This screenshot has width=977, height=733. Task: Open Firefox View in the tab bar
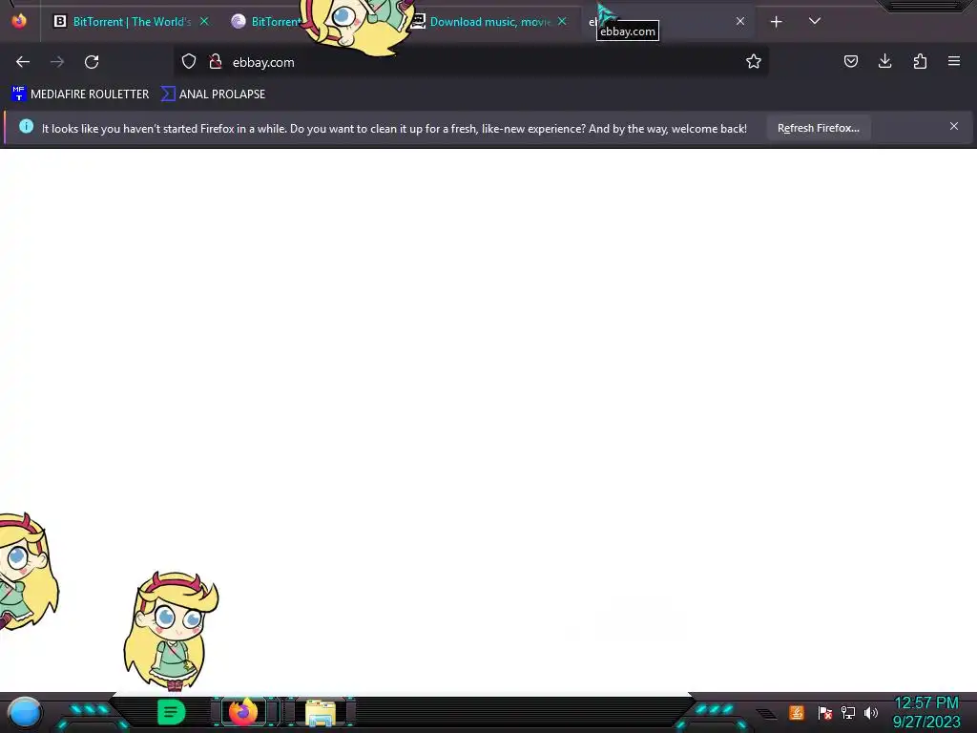click(x=19, y=21)
